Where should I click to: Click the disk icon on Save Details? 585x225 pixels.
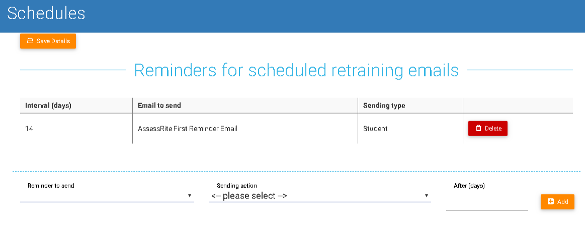tap(30, 41)
